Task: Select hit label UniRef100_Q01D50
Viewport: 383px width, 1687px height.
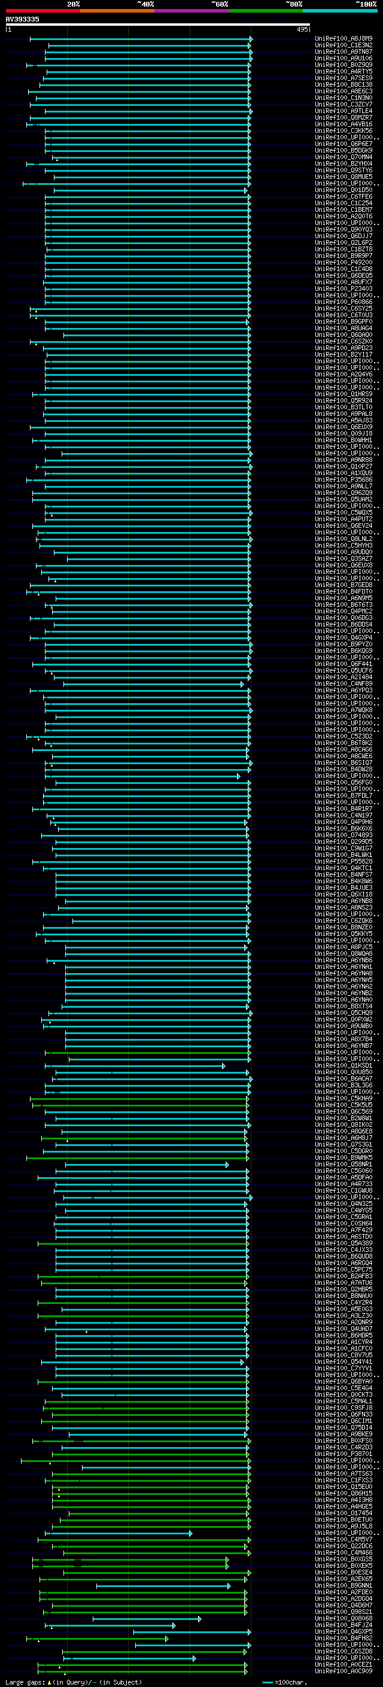Action: point(344,190)
